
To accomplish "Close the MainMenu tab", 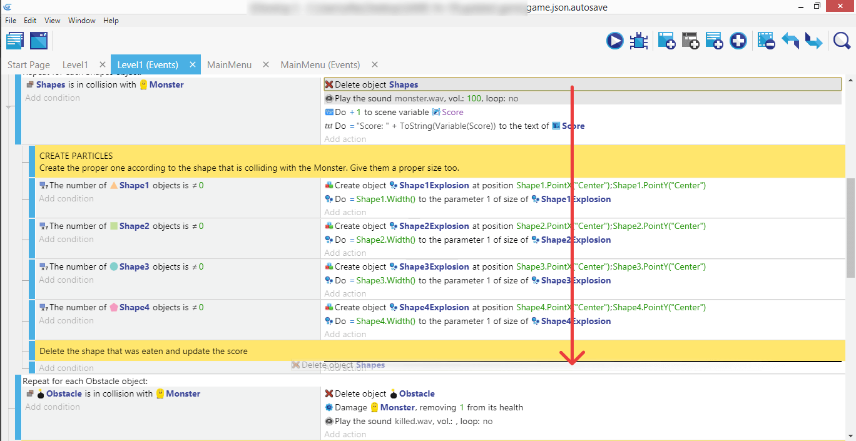I will (x=265, y=65).
